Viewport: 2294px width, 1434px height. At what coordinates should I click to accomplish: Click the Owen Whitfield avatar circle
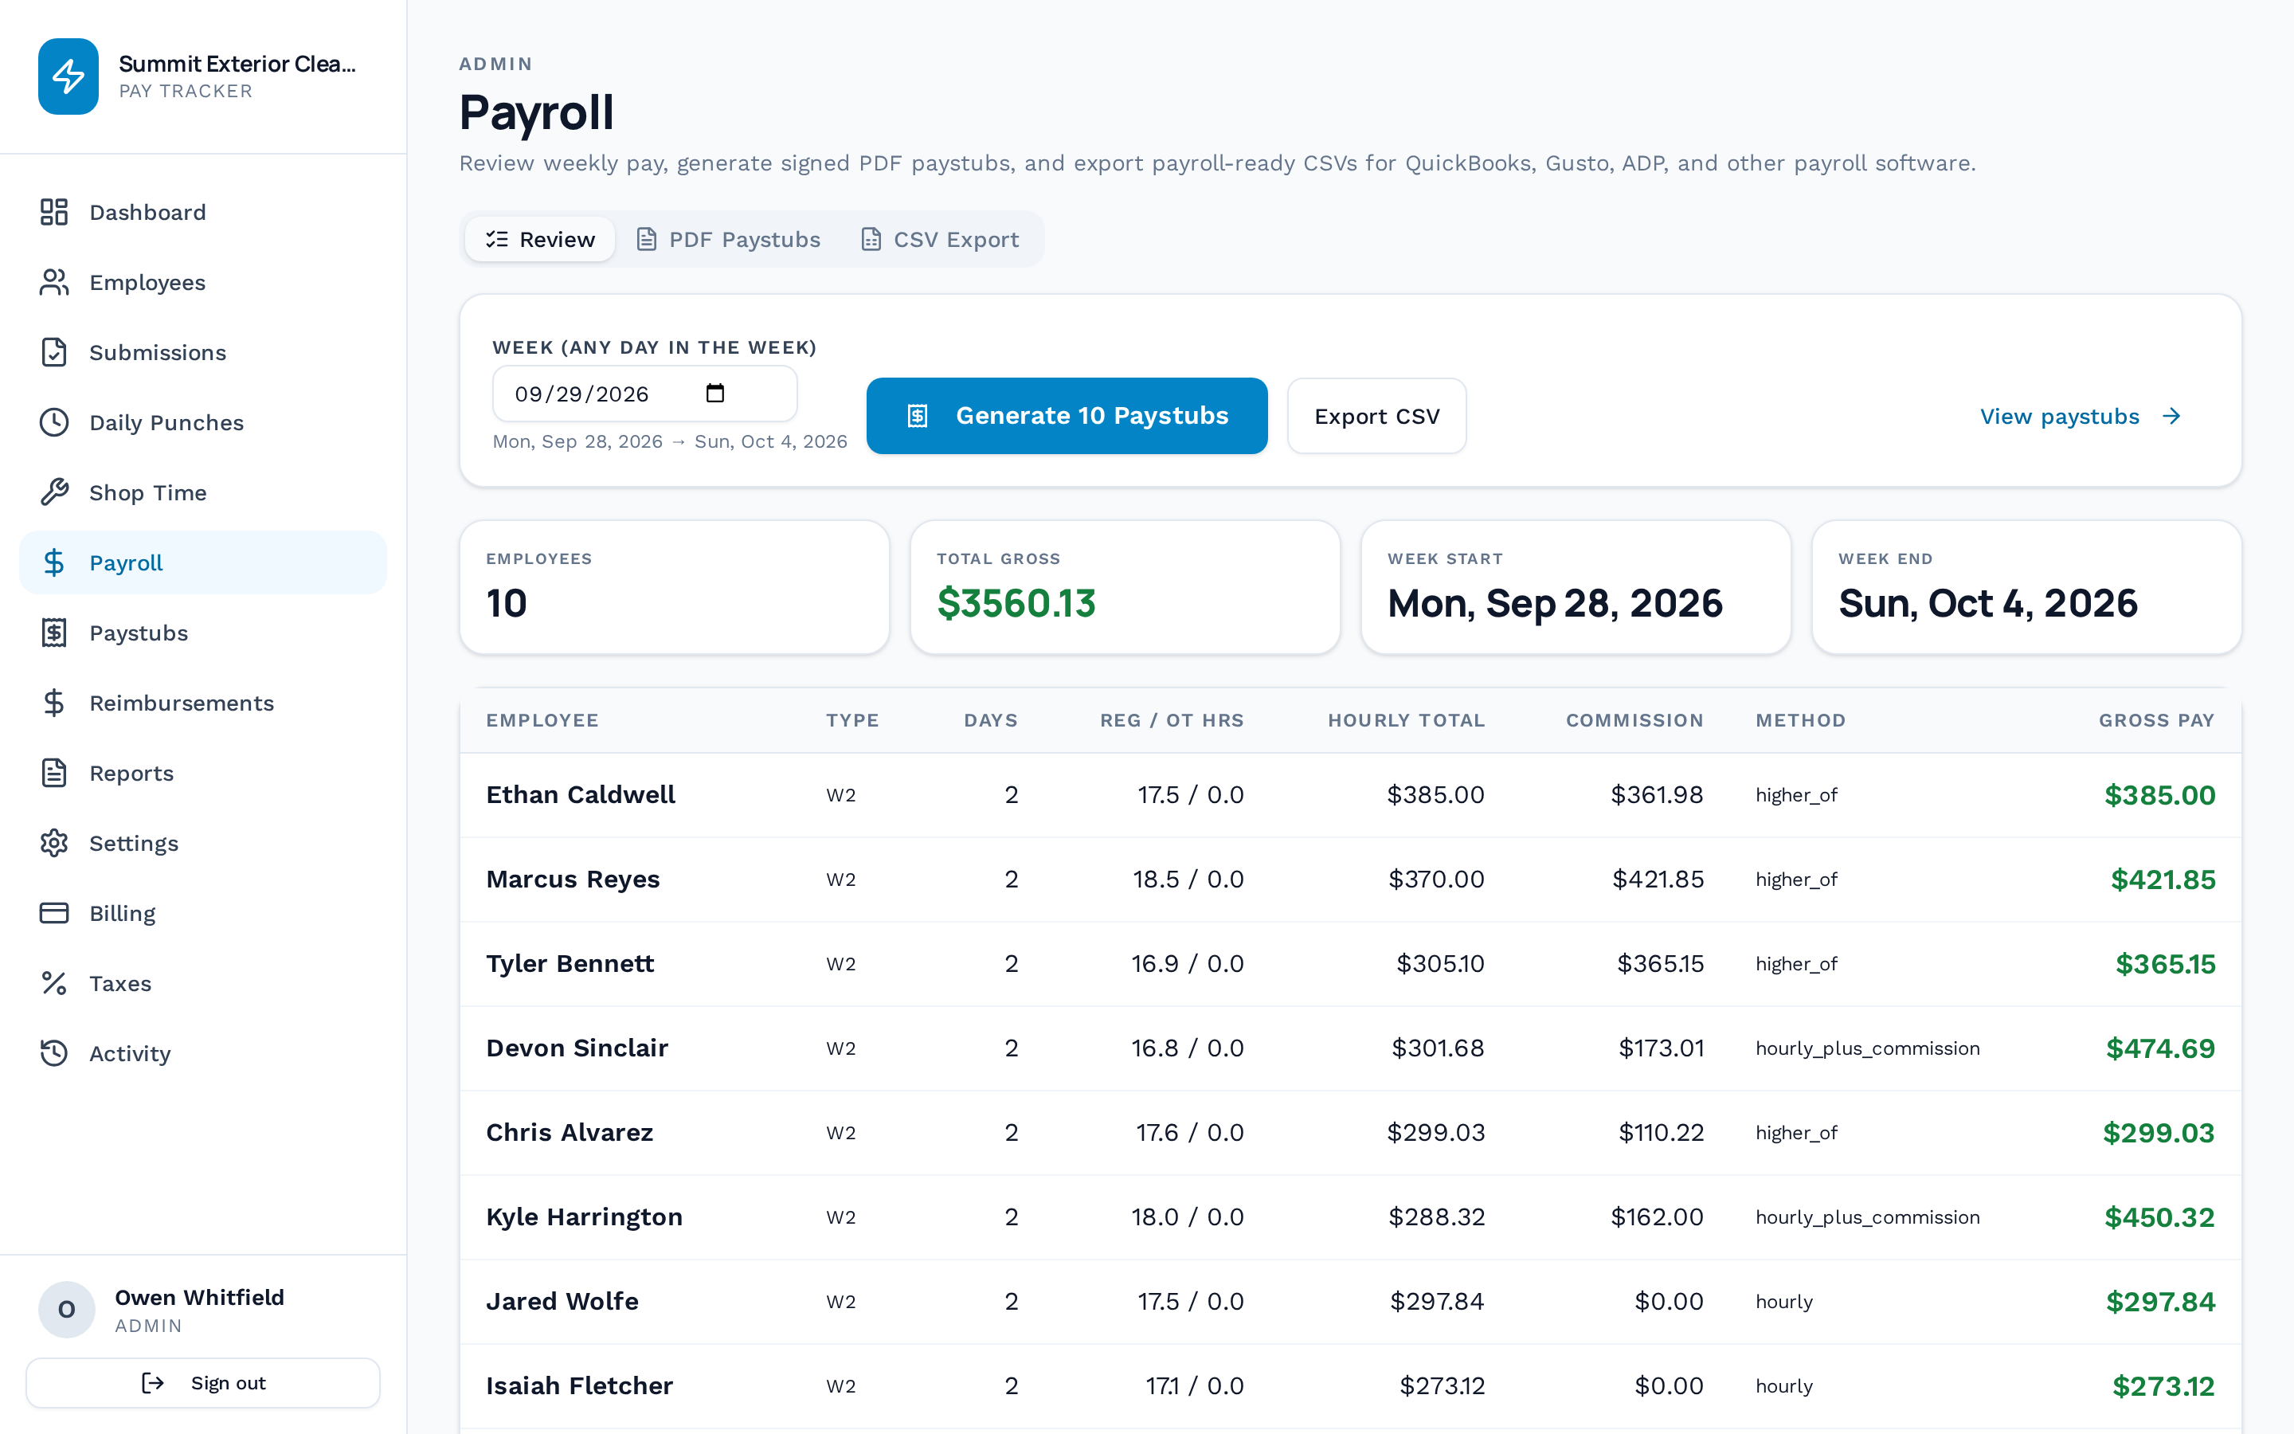[66, 1310]
